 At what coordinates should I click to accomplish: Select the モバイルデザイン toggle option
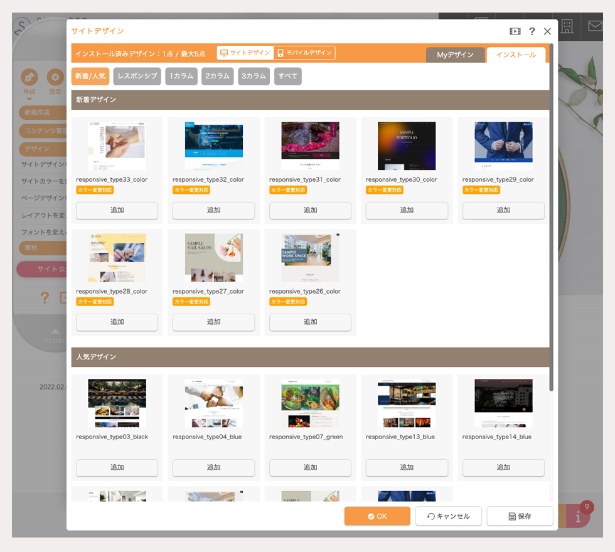pos(304,53)
